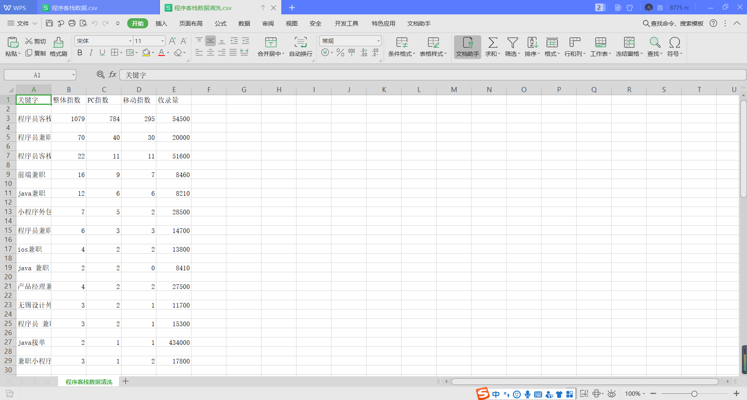Open the number format dropdown 常规
This screenshot has height=400, width=747.
point(378,41)
